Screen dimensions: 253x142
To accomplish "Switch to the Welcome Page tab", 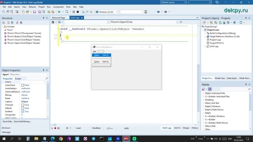I will click(59, 18).
